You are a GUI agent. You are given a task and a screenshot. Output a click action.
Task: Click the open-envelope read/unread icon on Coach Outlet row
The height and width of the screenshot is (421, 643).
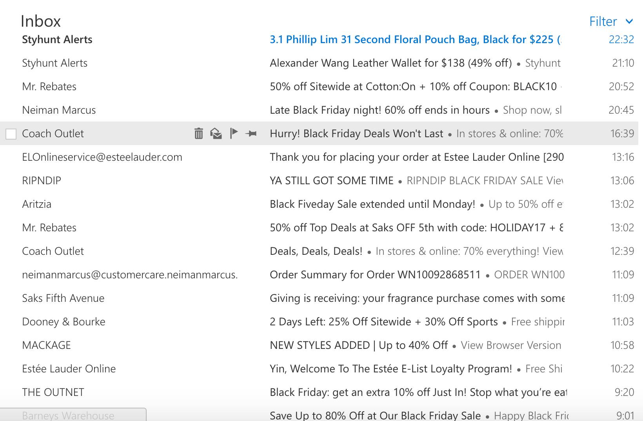[216, 134]
